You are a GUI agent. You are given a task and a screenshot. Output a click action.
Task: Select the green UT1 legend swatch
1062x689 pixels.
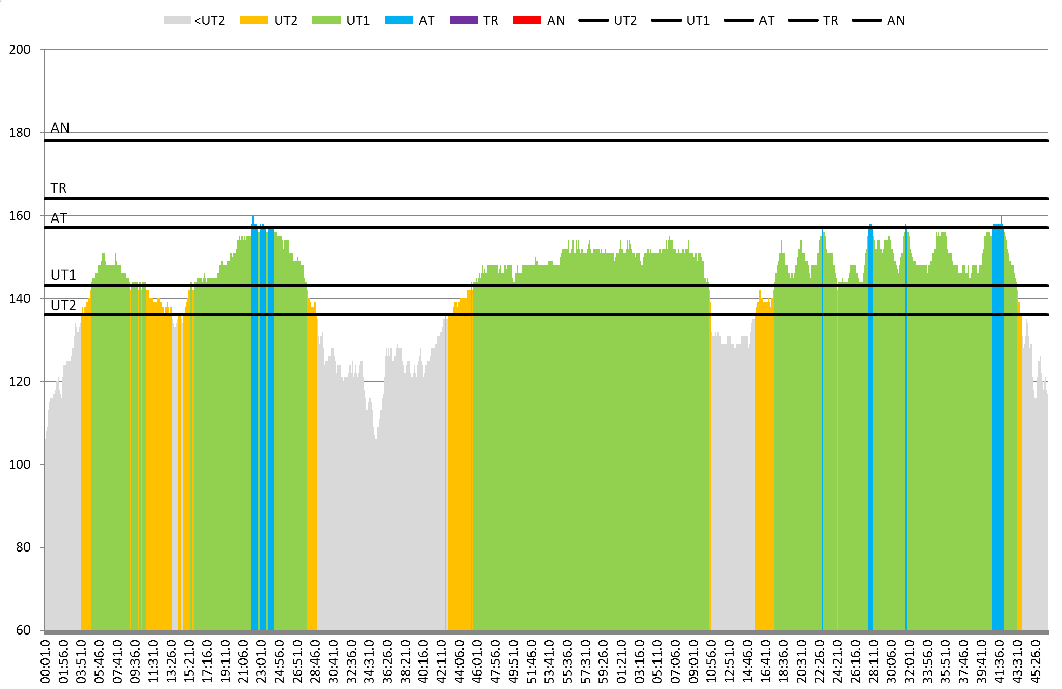coord(326,21)
